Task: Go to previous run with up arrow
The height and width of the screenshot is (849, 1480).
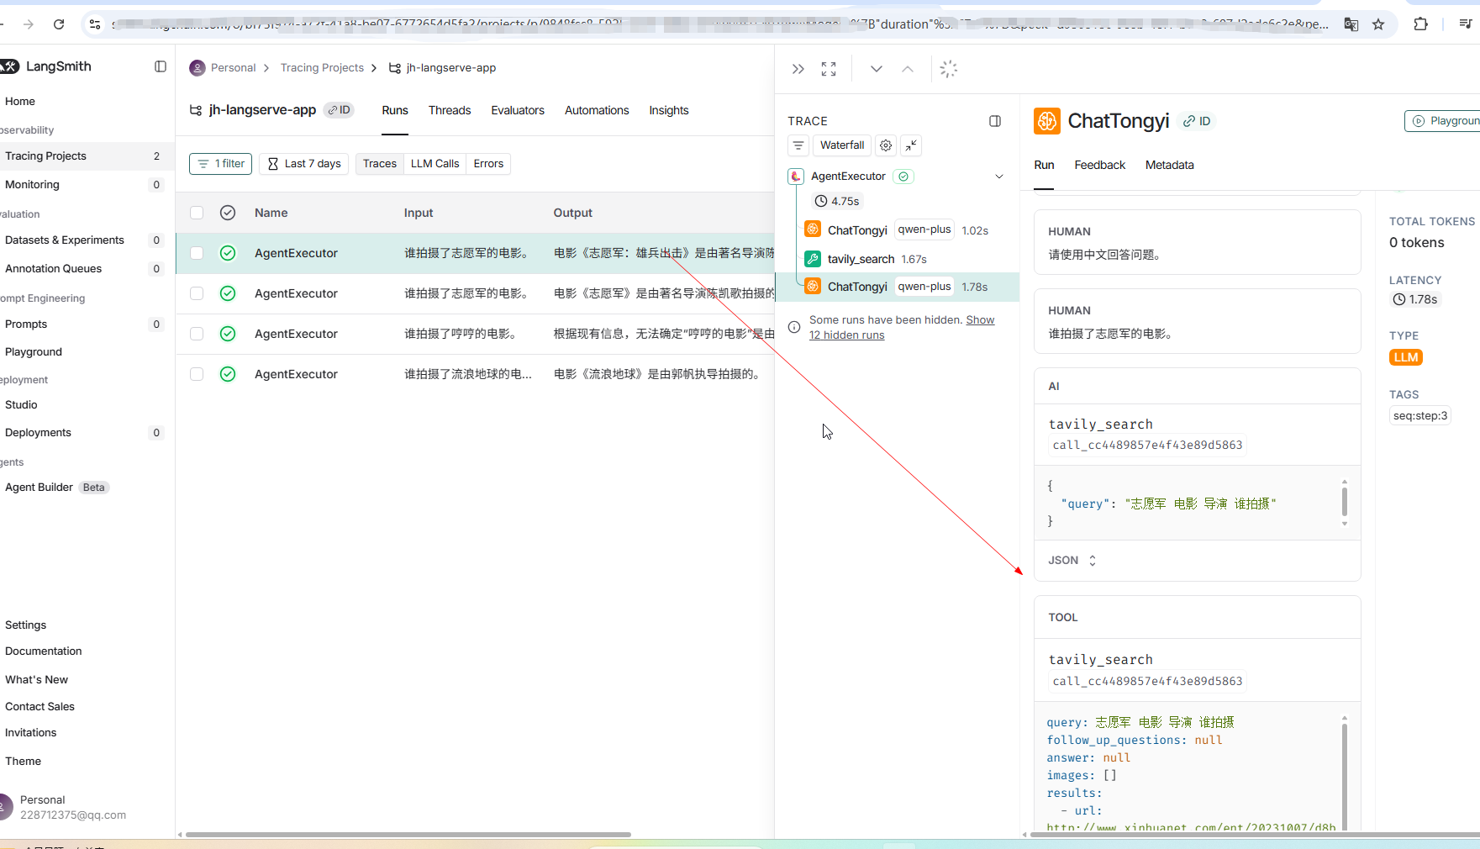Action: coord(908,69)
